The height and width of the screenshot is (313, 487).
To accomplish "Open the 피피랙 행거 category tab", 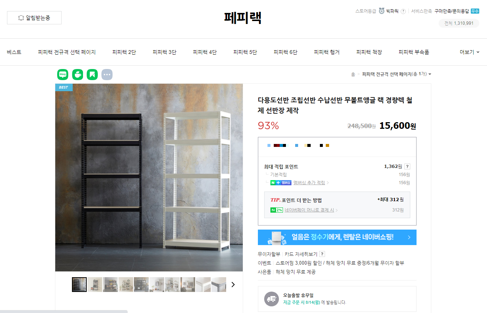I will coord(327,52).
